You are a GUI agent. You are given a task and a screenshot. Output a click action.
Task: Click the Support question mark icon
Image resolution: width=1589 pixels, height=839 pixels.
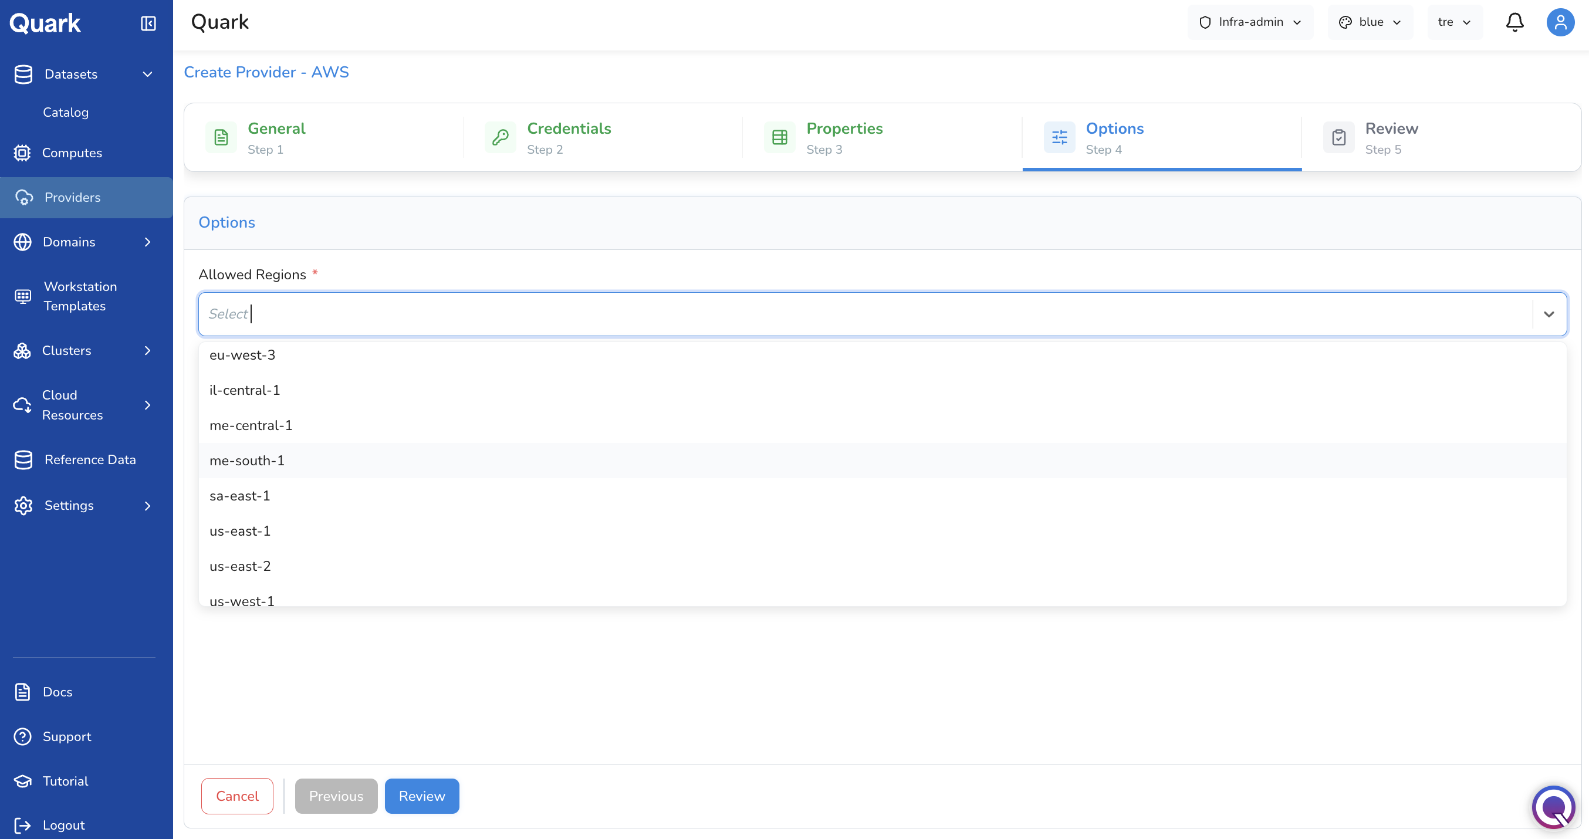point(23,736)
